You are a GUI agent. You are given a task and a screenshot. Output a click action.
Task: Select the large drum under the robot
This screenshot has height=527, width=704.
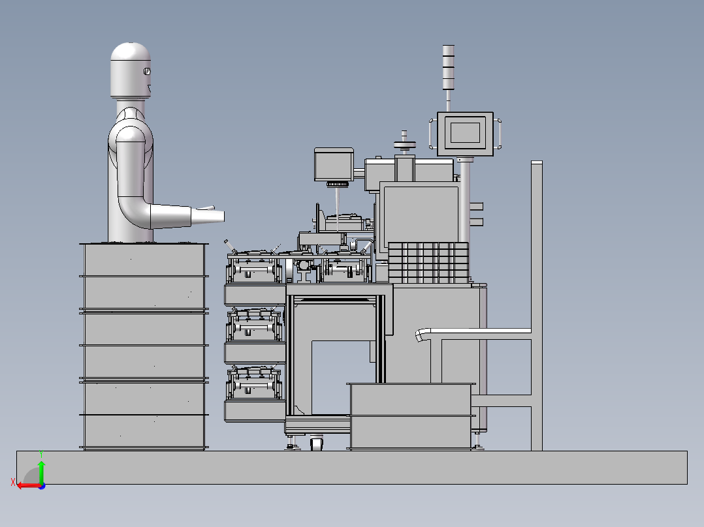[x=144, y=346]
